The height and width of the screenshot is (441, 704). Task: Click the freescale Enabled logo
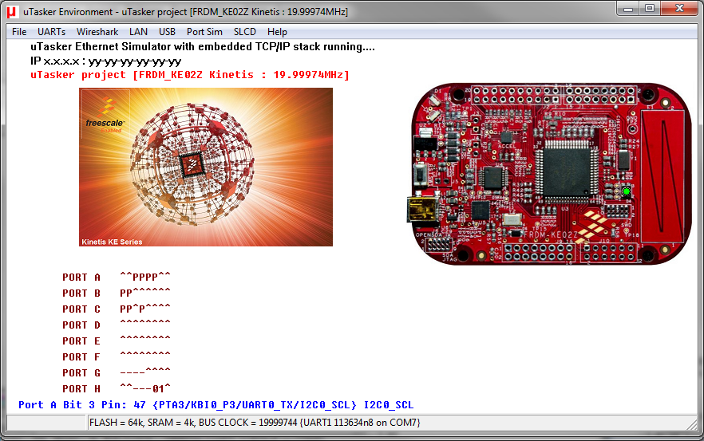[105, 112]
